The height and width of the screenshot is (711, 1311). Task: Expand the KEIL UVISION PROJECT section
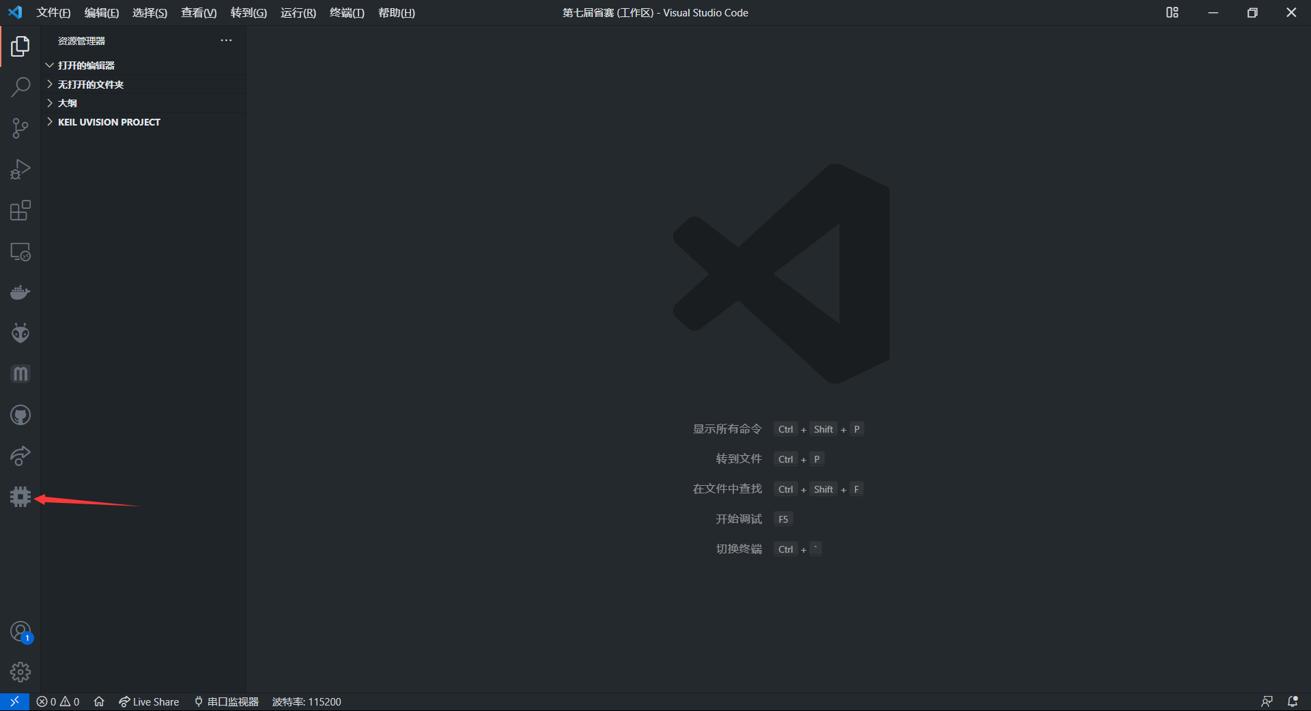tap(143, 122)
